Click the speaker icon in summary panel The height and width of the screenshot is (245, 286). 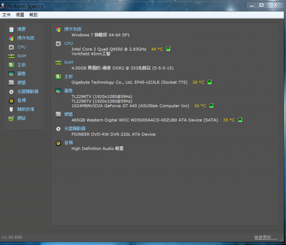(x=58, y=143)
